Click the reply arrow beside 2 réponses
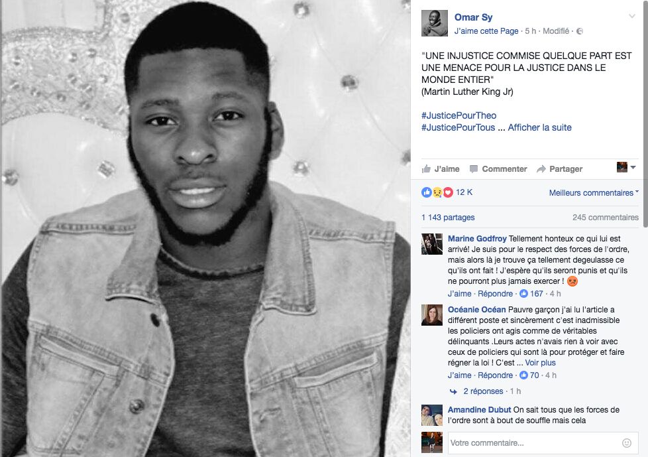 tap(453, 391)
